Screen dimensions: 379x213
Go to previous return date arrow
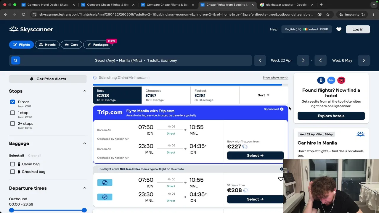click(x=320, y=60)
